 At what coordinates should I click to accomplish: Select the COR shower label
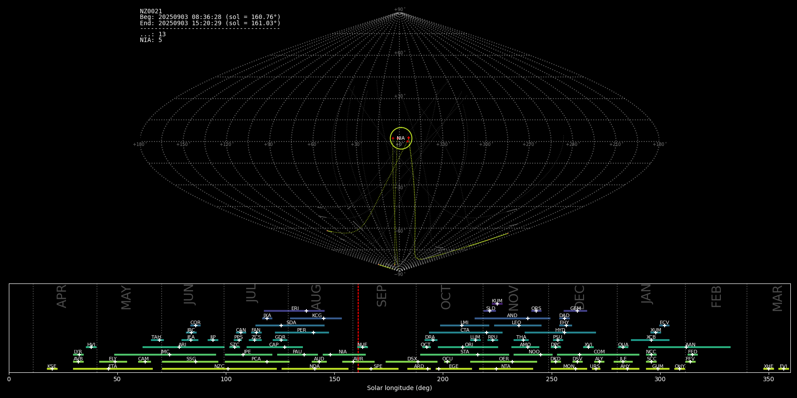195,323
